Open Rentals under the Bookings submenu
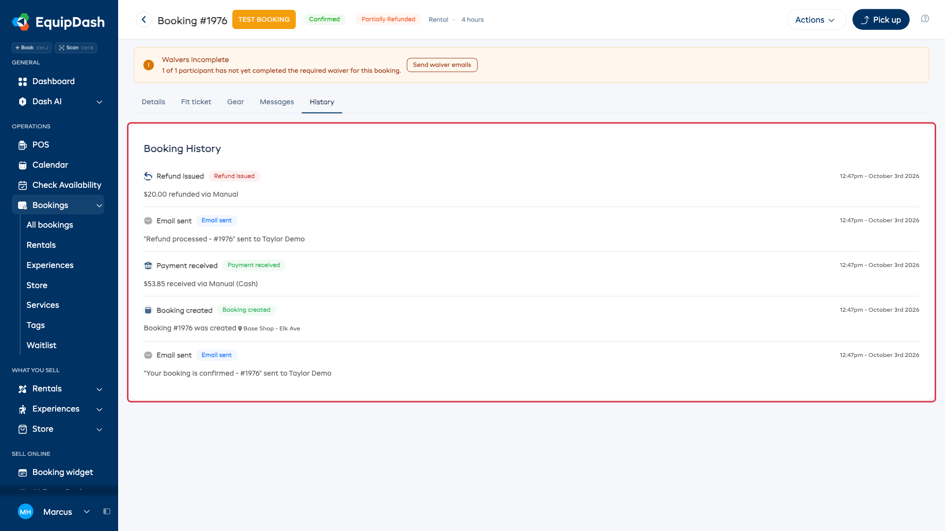The height and width of the screenshot is (531, 945). point(41,245)
